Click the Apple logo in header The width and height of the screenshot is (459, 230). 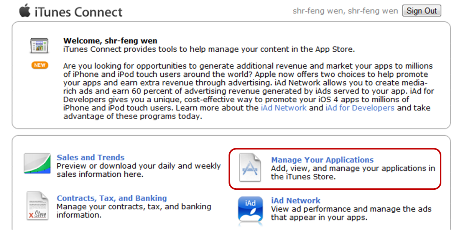[25, 10]
